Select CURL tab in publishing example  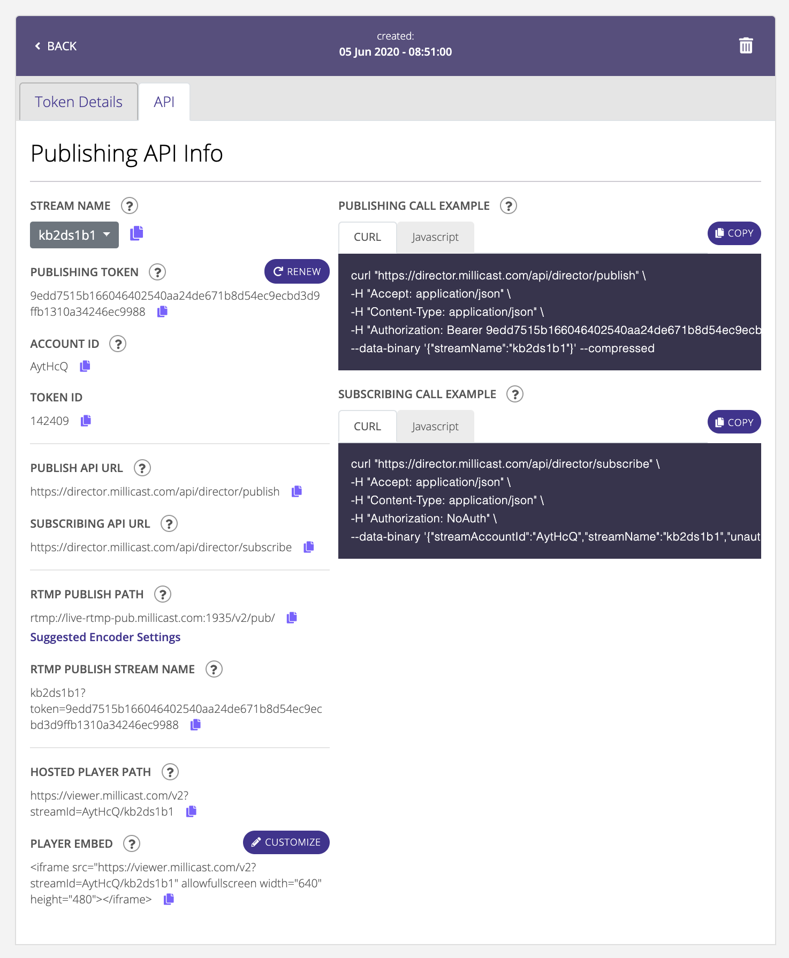(367, 237)
